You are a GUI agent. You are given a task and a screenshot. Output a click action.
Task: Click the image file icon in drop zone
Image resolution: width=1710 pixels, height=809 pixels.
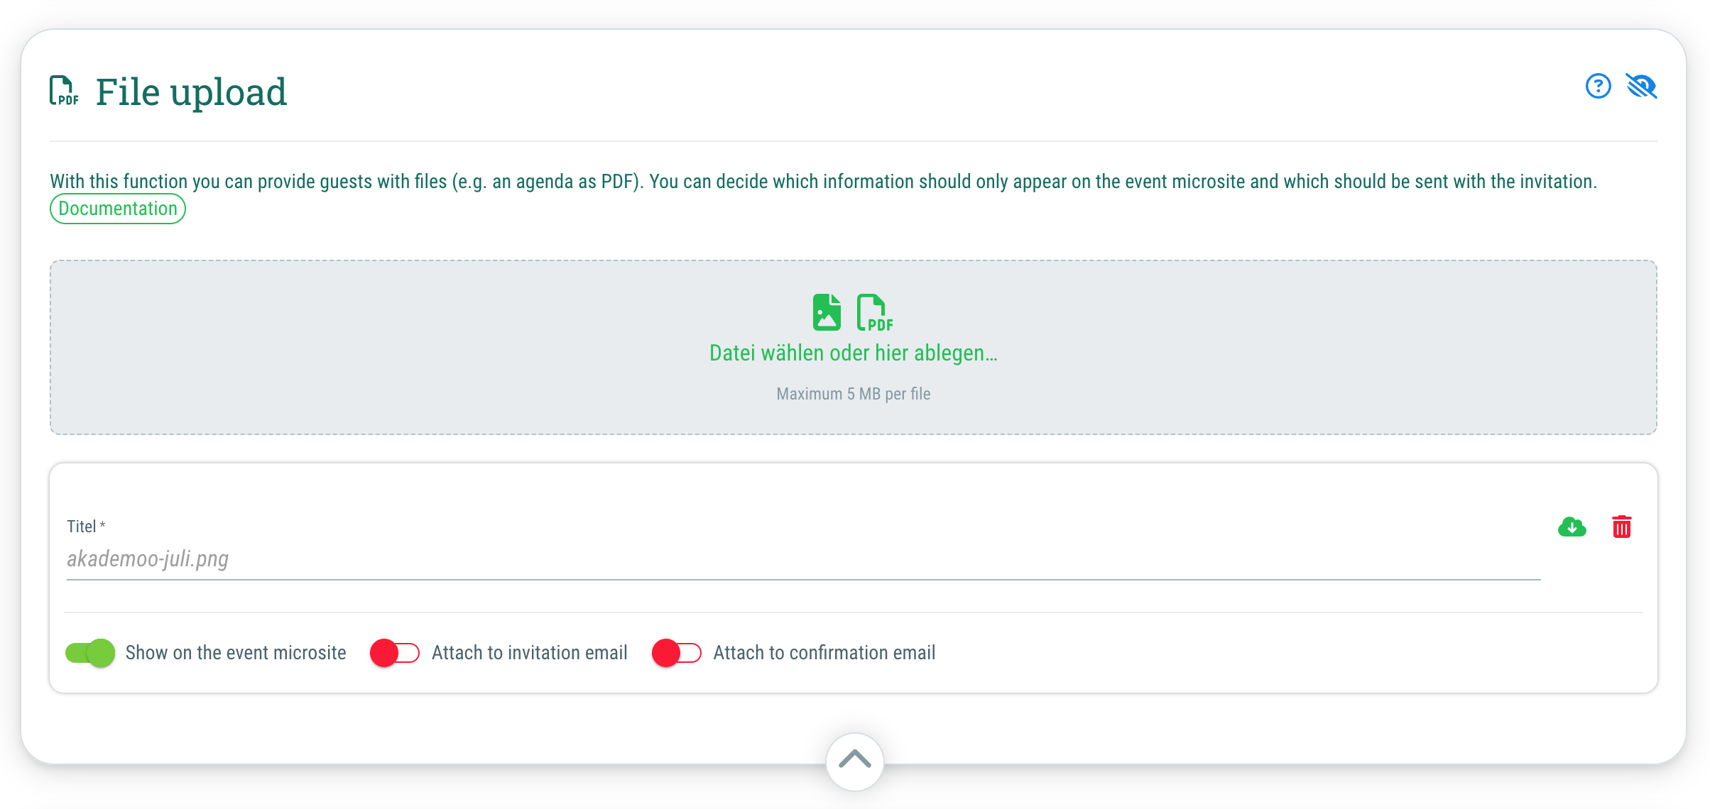point(827,312)
